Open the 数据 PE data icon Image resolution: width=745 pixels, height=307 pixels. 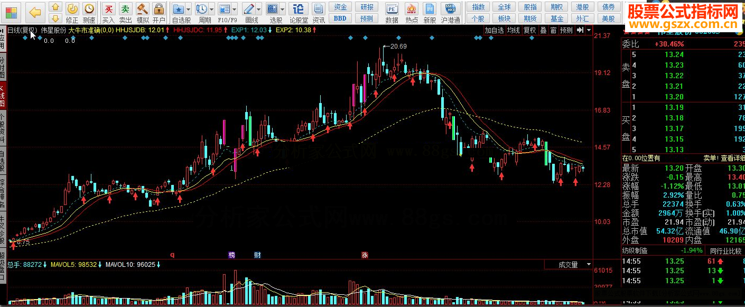(392, 13)
